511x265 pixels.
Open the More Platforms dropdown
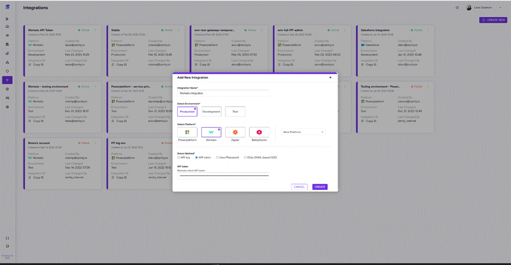coord(303,132)
